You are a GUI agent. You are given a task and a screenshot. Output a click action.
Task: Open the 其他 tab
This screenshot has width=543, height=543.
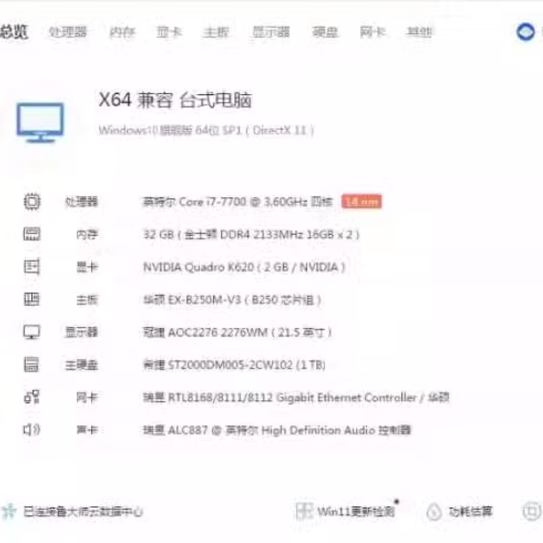419,32
